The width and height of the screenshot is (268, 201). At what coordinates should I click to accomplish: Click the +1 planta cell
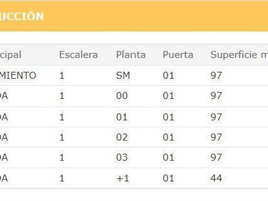tap(122, 178)
